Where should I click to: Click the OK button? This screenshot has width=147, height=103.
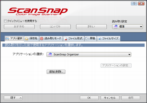pyautogui.click(x=89, y=98)
